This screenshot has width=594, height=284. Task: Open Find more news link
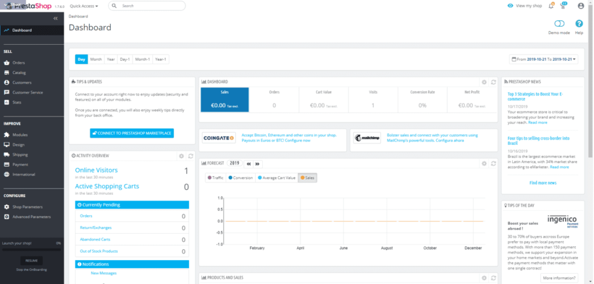click(543, 183)
